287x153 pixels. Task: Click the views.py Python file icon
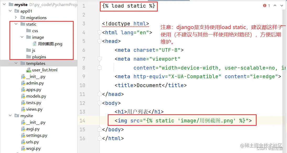23,109
